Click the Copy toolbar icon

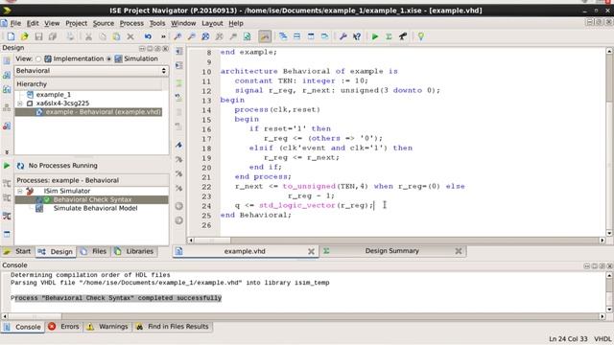coord(103,36)
